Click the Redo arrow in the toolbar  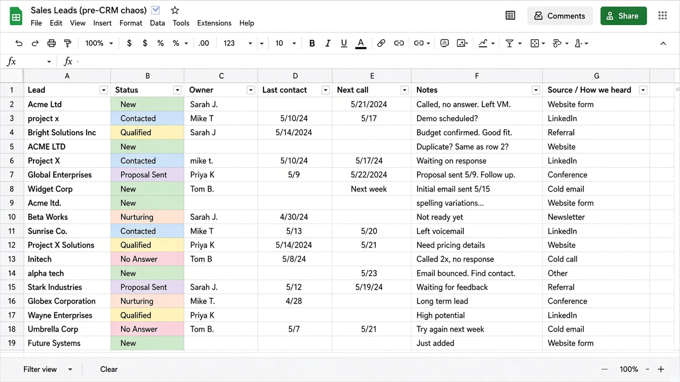coord(35,44)
